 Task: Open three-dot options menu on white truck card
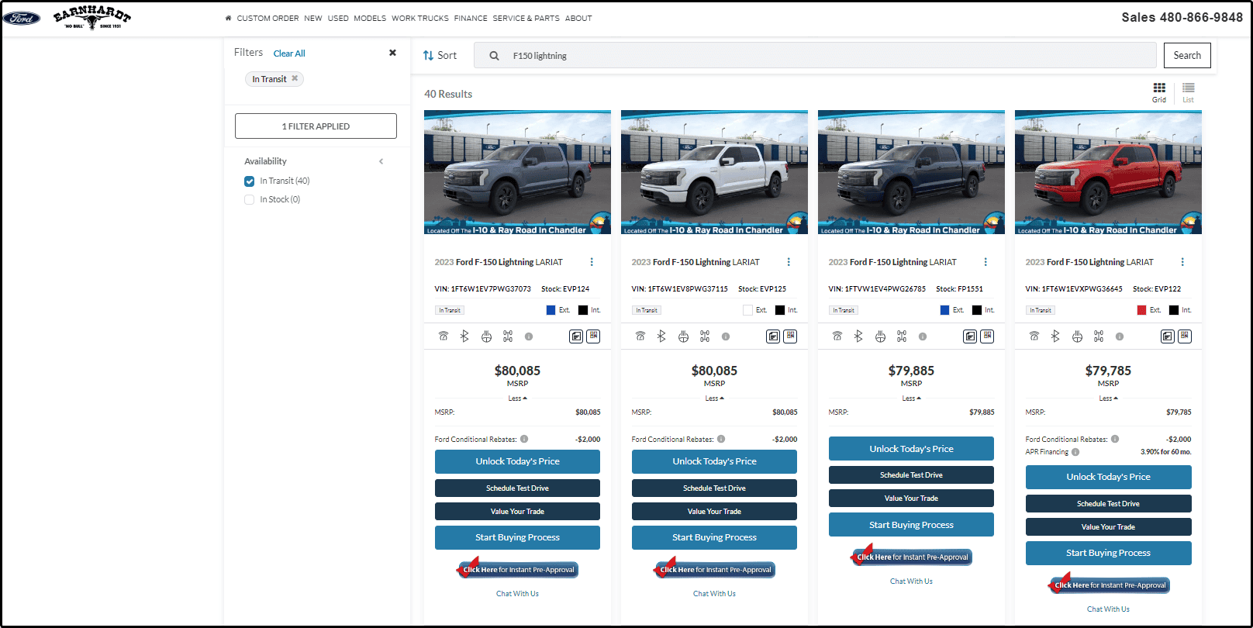[x=789, y=262]
